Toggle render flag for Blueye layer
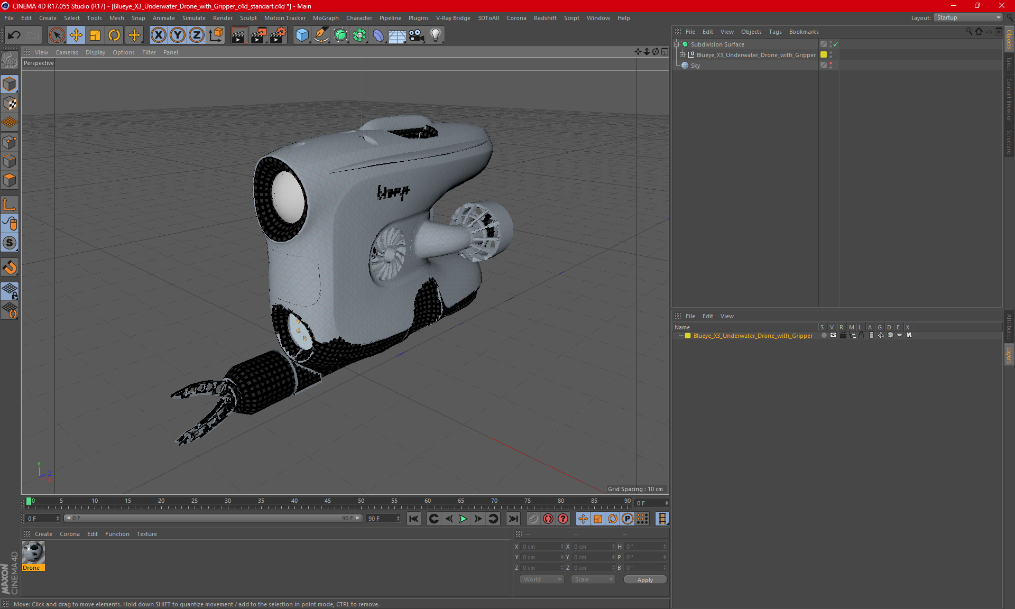 pyautogui.click(x=843, y=335)
